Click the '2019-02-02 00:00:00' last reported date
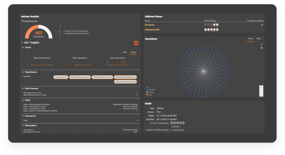 [x=130, y=109]
